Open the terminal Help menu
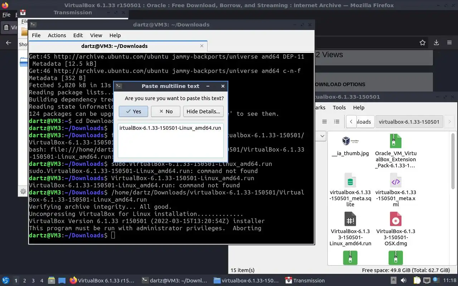The image size is (458, 286). coord(115,35)
